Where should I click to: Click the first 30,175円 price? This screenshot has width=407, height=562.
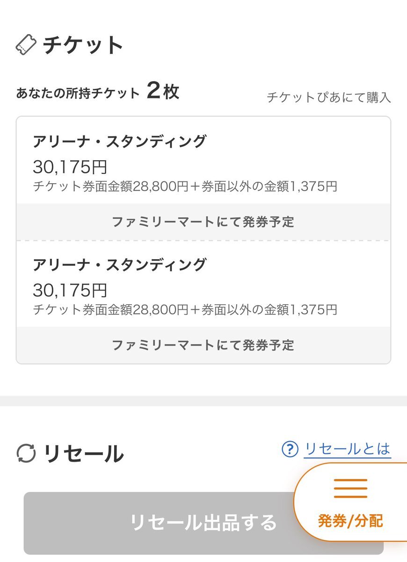pos(70,167)
